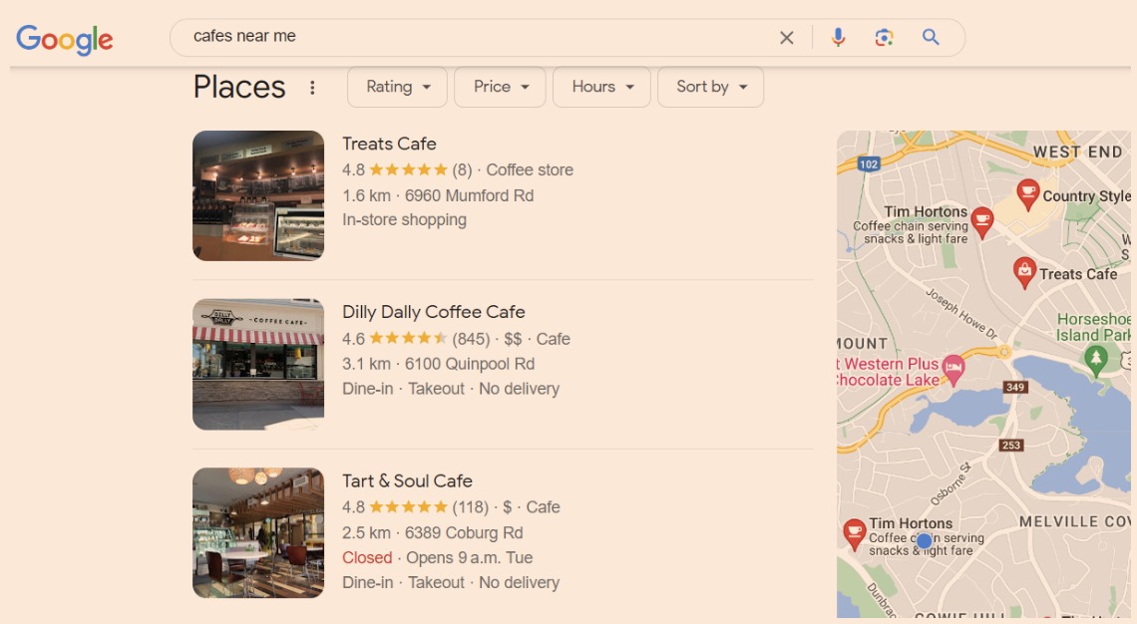Click the Treats Cafe photo thumbnail

click(258, 195)
